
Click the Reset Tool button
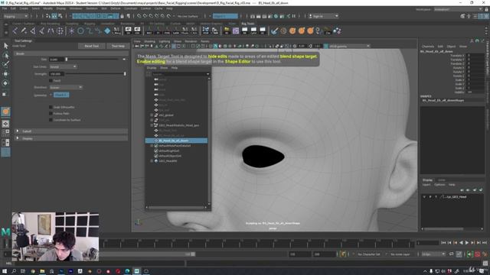pyautogui.click(x=92, y=46)
